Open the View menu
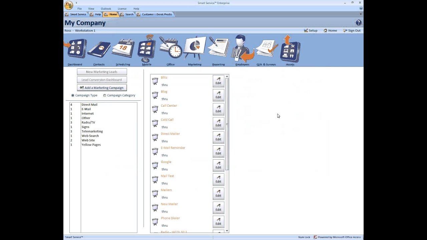 click(x=91, y=9)
